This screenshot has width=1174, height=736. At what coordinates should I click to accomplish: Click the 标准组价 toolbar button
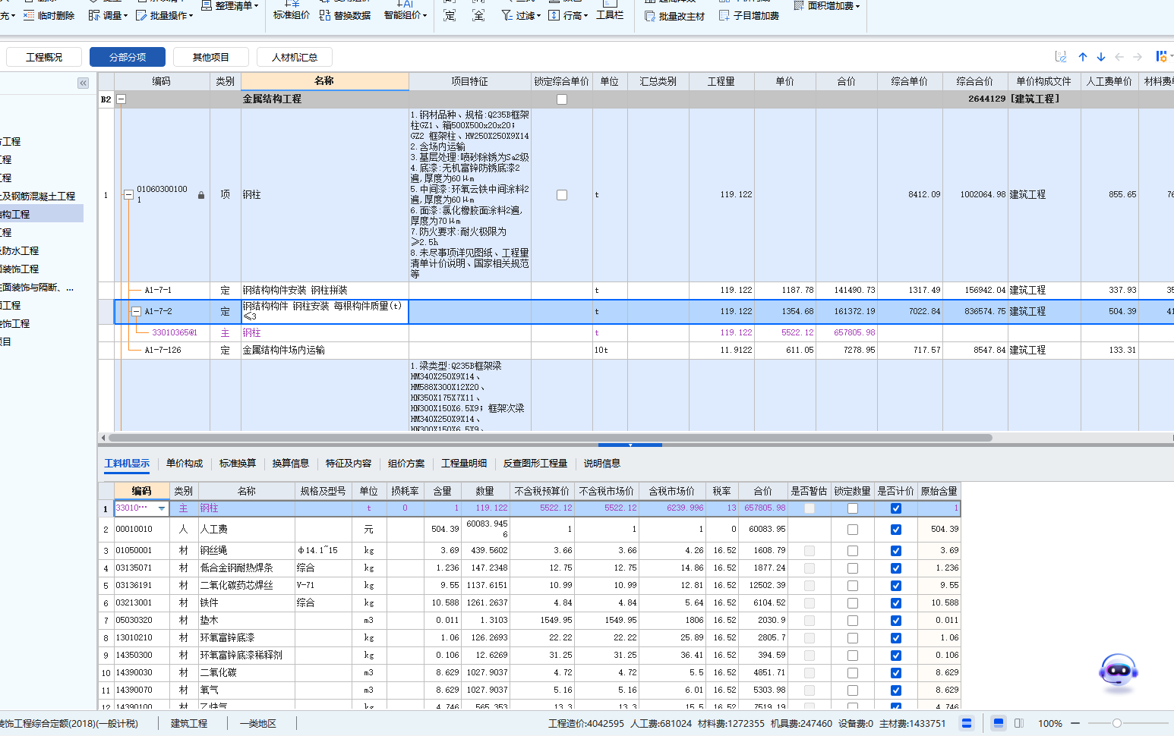pos(292,11)
